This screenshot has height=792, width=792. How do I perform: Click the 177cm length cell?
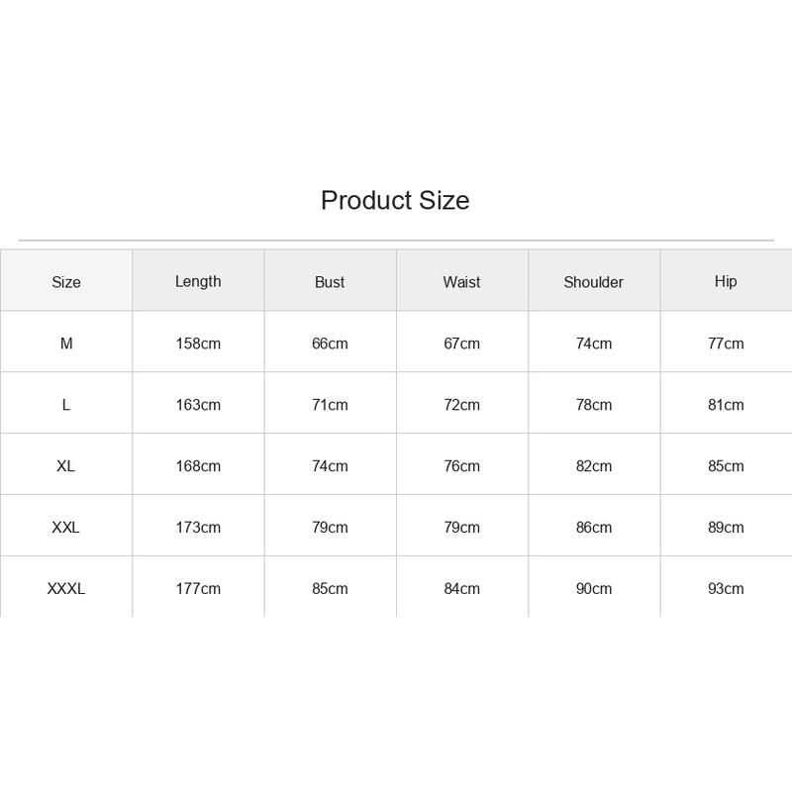pyautogui.click(x=198, y=588)
